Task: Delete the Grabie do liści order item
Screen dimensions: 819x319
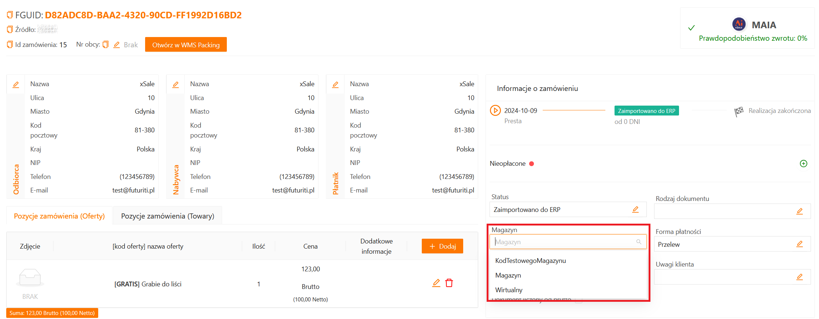Action: pyautogui.click(x=449, y=283)
